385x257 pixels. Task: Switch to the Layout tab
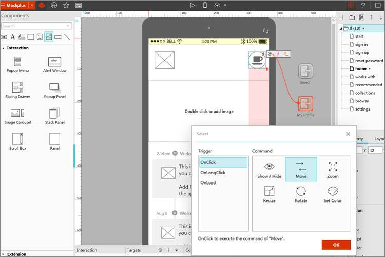point(379,139)
